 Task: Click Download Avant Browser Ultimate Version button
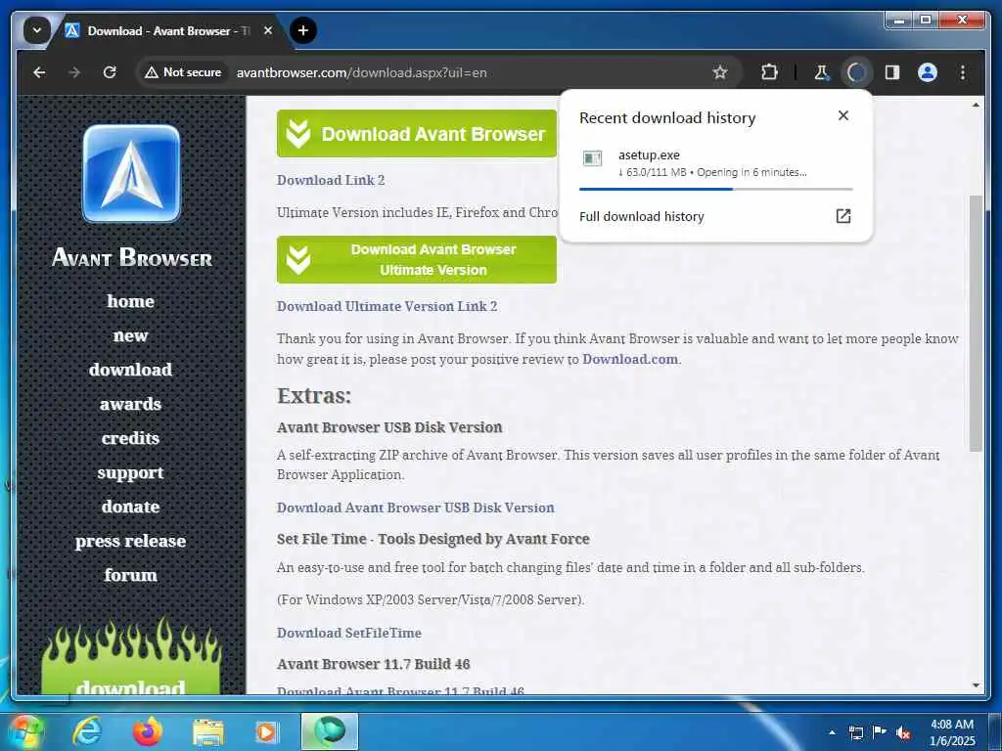coord(417,259)
